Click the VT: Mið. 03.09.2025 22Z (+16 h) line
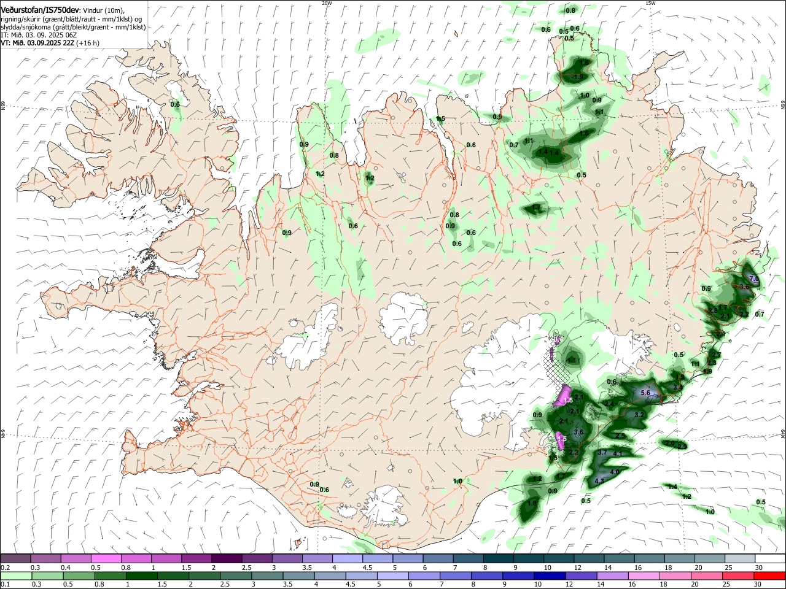The image size is (786, 589). tap(50, 43)
